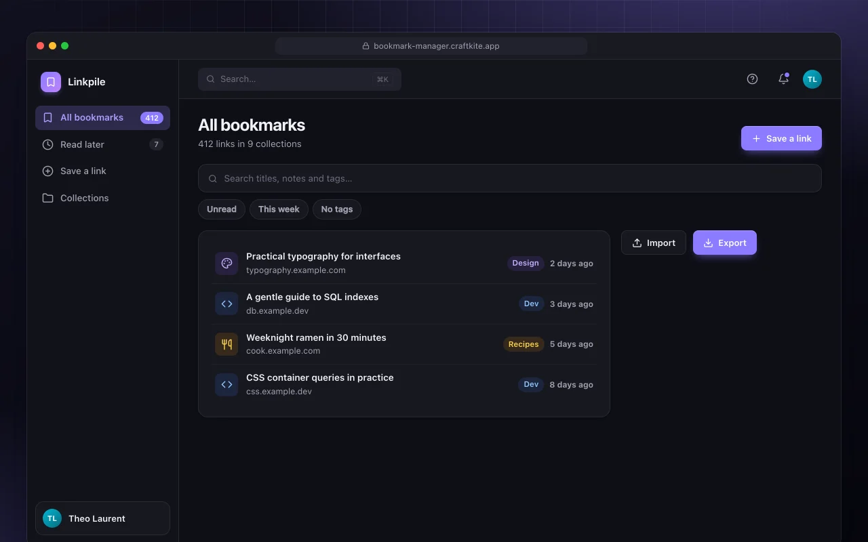Screen dimensions: 868x542
Task: Click the typography.example.com URL text
Action: pyautogui.click(x=296, y=270)
